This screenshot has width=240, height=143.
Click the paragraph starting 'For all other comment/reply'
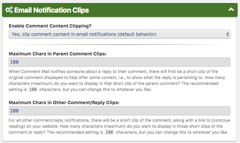point(119,126)
